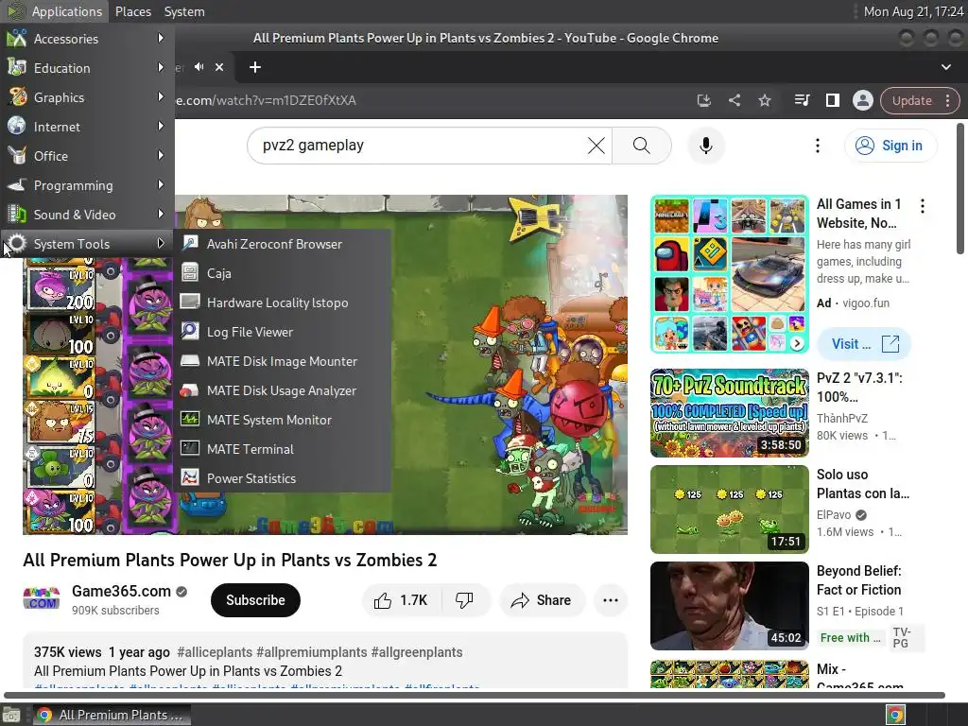The image size is (968, 726).
Task: Launch MATE Disk Image Mounter
Action: pos(283,361)
